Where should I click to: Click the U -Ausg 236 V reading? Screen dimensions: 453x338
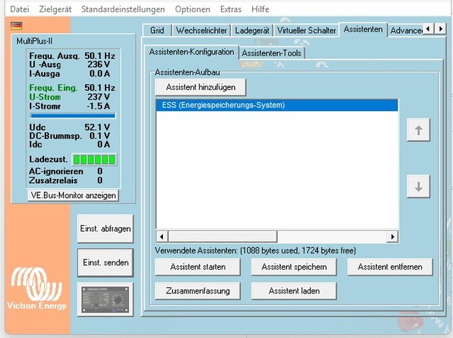(x=70, y=64)
